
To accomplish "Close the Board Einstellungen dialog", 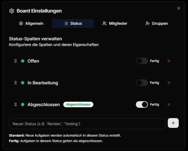I will 179,8.
